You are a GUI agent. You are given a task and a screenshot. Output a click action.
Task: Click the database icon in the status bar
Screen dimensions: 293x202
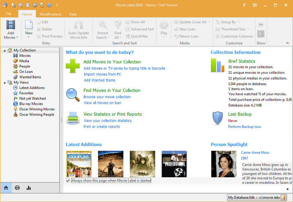coord(283,197)
